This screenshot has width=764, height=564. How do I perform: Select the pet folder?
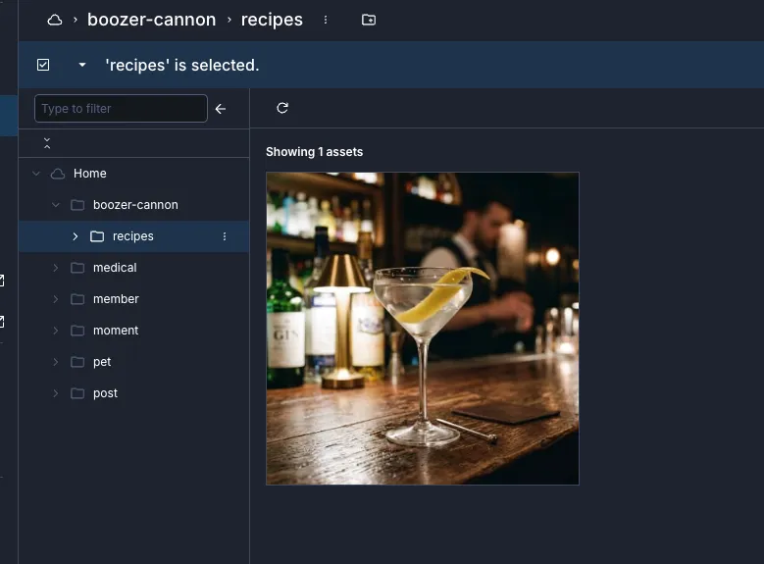tap(102, 362)
